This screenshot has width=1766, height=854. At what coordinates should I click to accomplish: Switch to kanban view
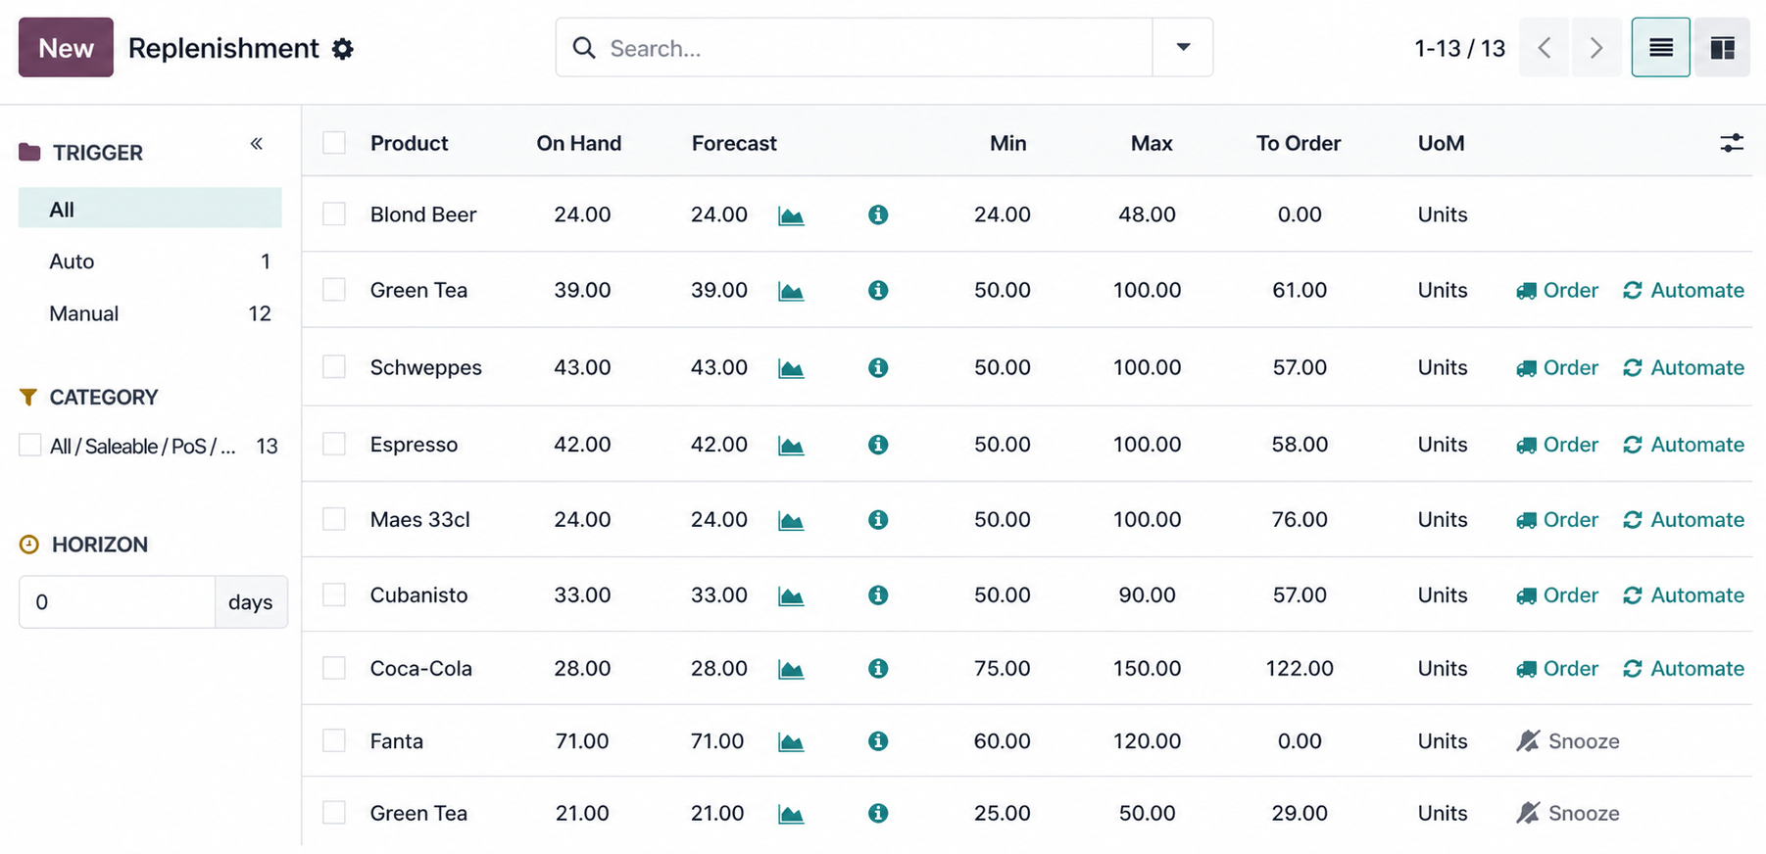coord(1722,48)
